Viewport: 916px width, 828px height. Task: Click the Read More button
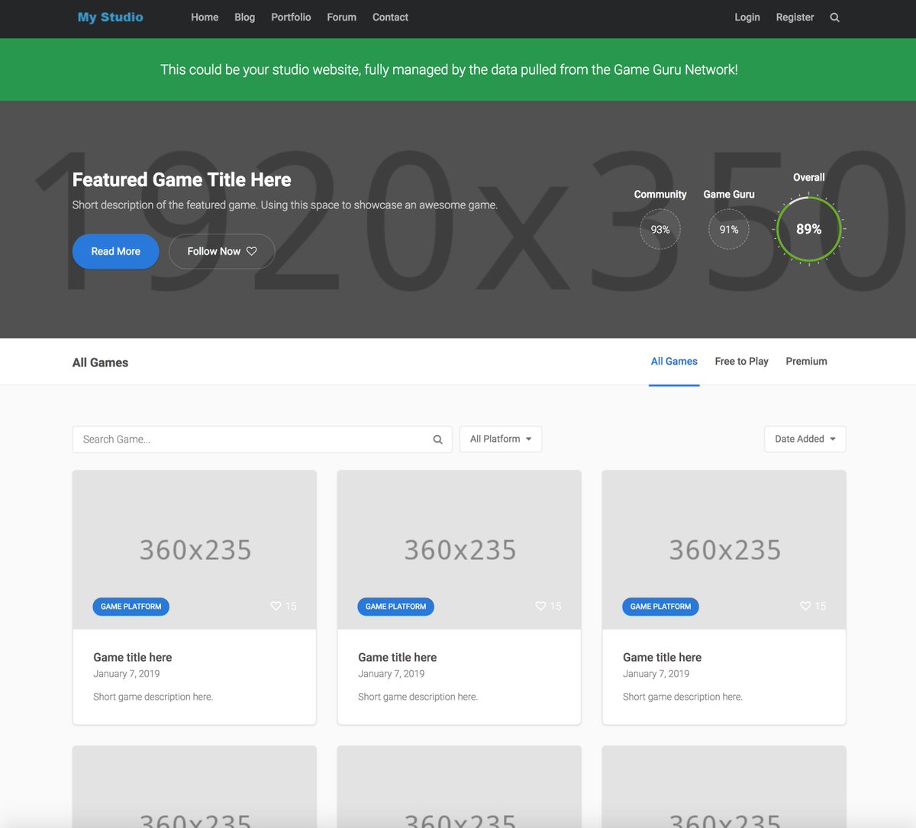115,251
